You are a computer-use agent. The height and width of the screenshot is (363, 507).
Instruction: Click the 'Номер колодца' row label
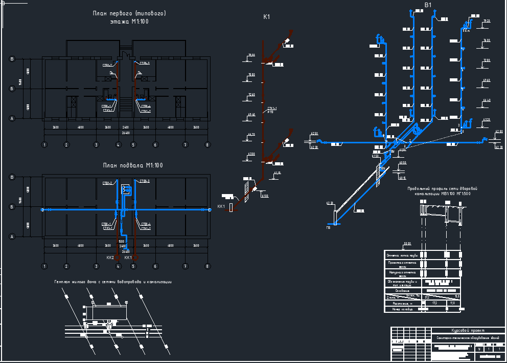pyautogui.click(x=402, y=309)
